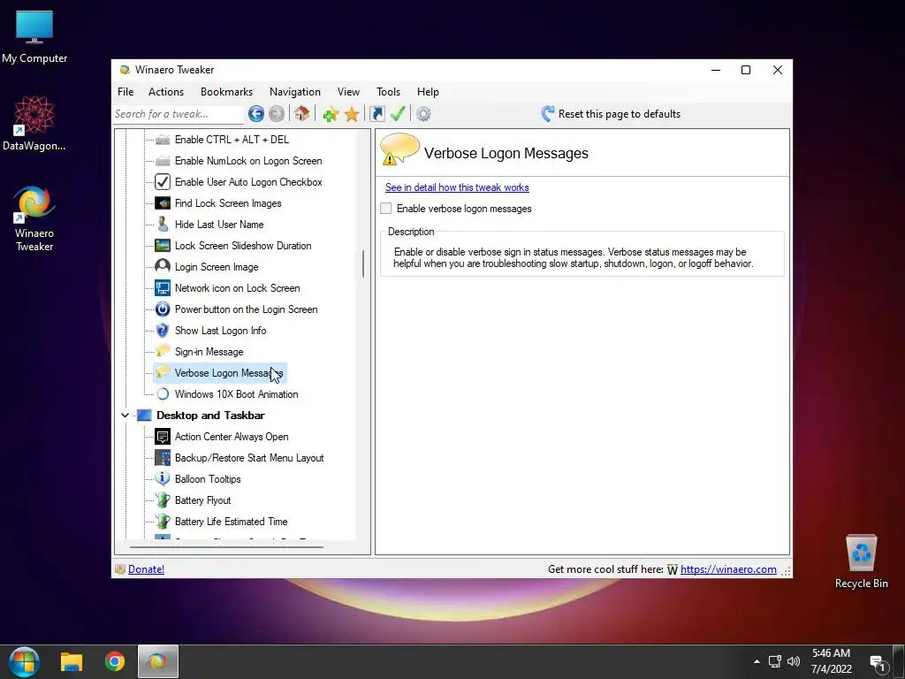Open File Explorer from the taskbar
Screen dimensions: 905x679
pos(72,661)
